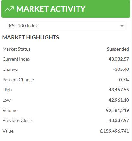Click the MARKET HIGHLIGHTS heading

click(30, 37)
